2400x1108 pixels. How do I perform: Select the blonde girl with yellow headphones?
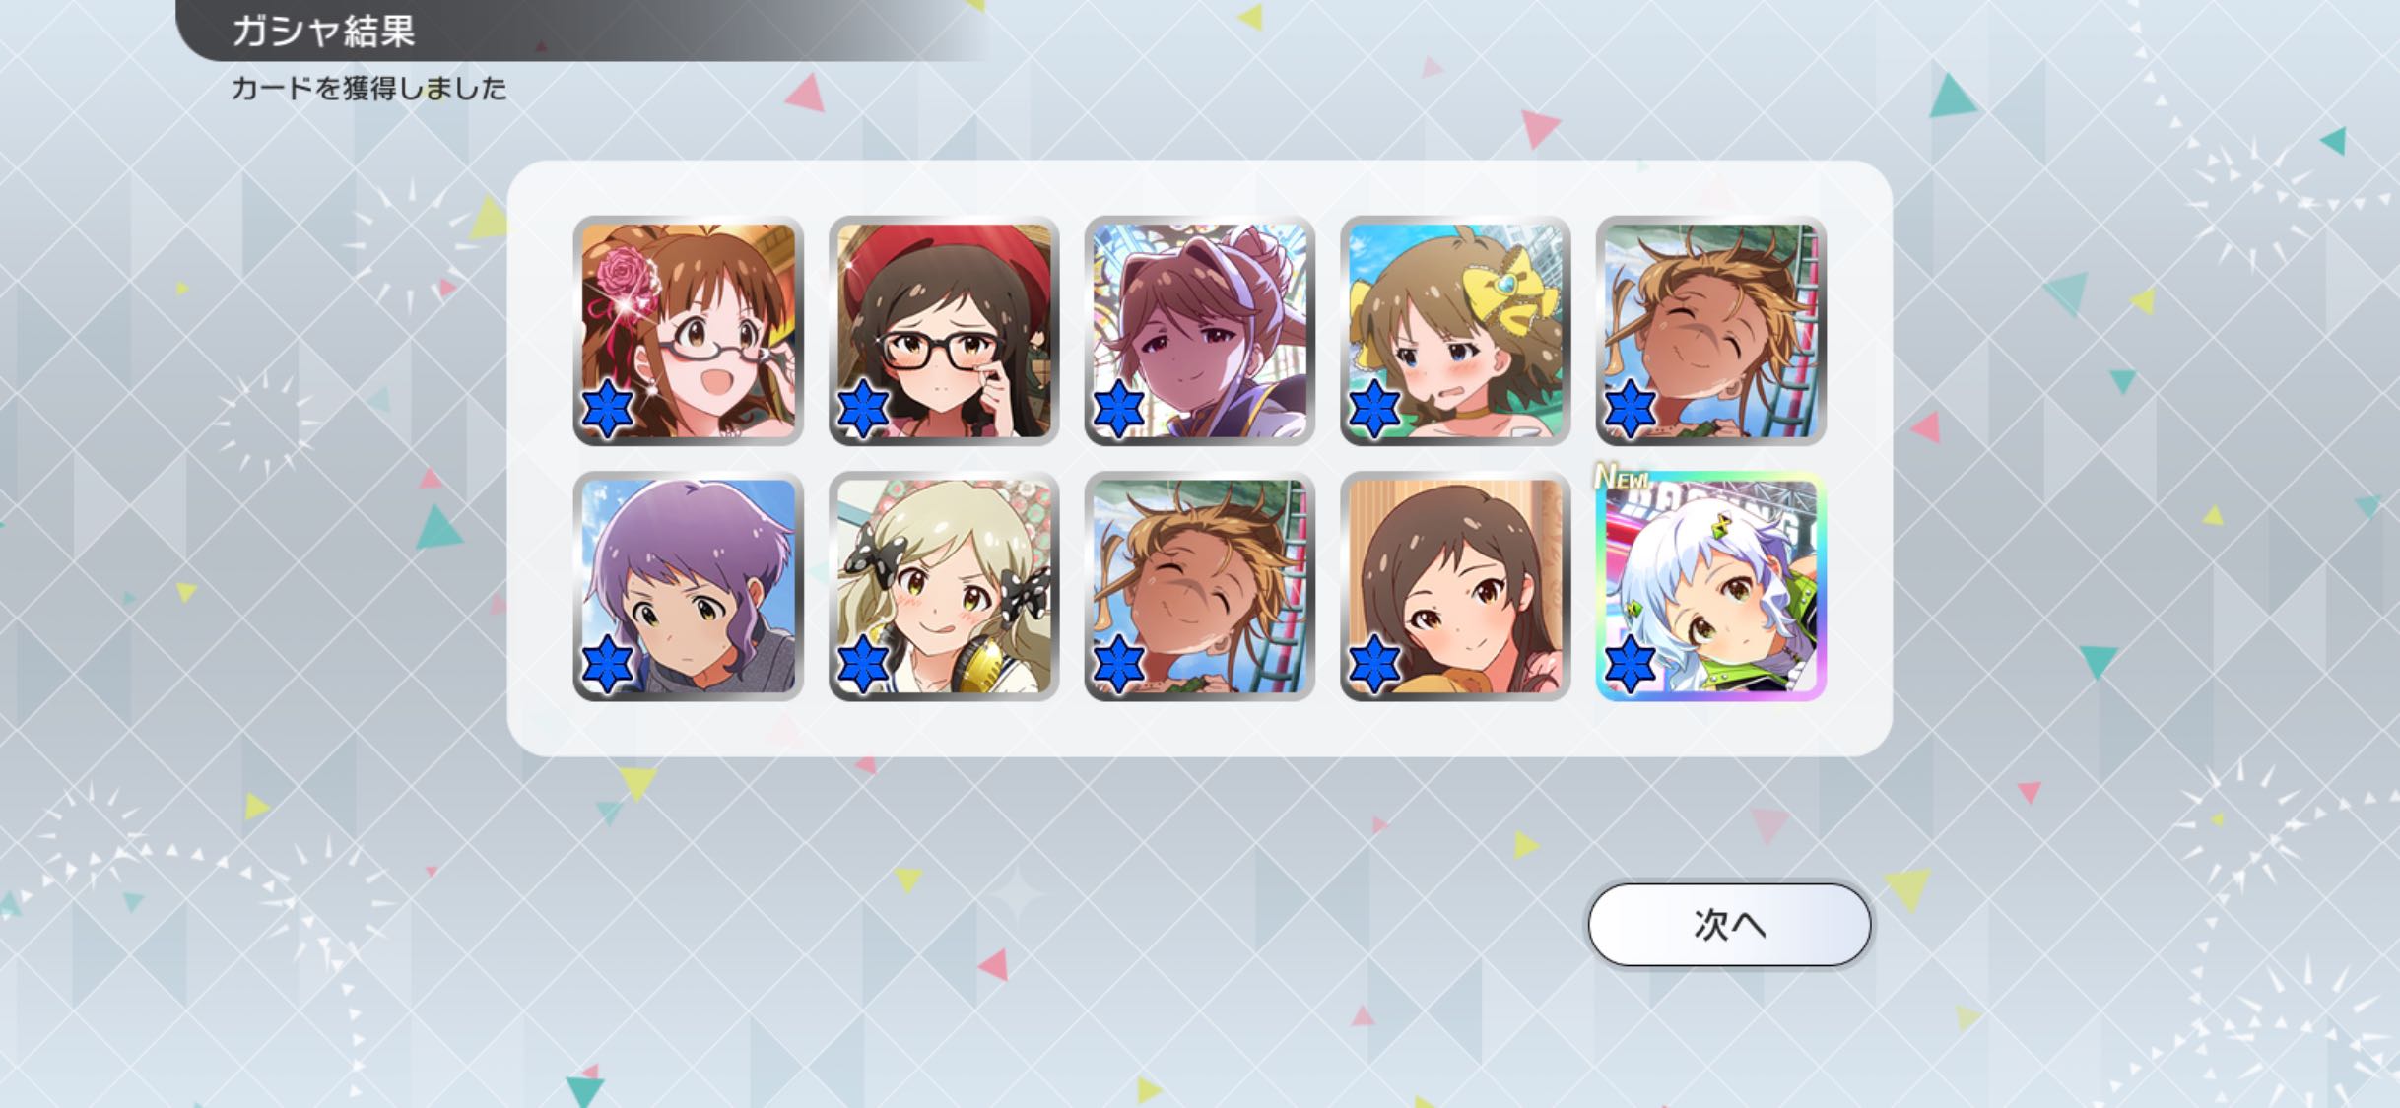tap(944, 587)
